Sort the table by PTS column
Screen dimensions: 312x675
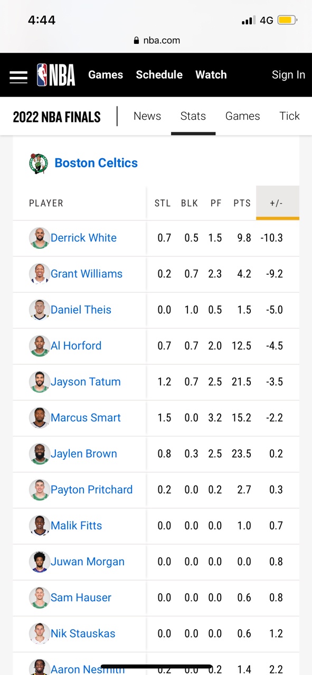pyautogui.click(x=242, y=203)
